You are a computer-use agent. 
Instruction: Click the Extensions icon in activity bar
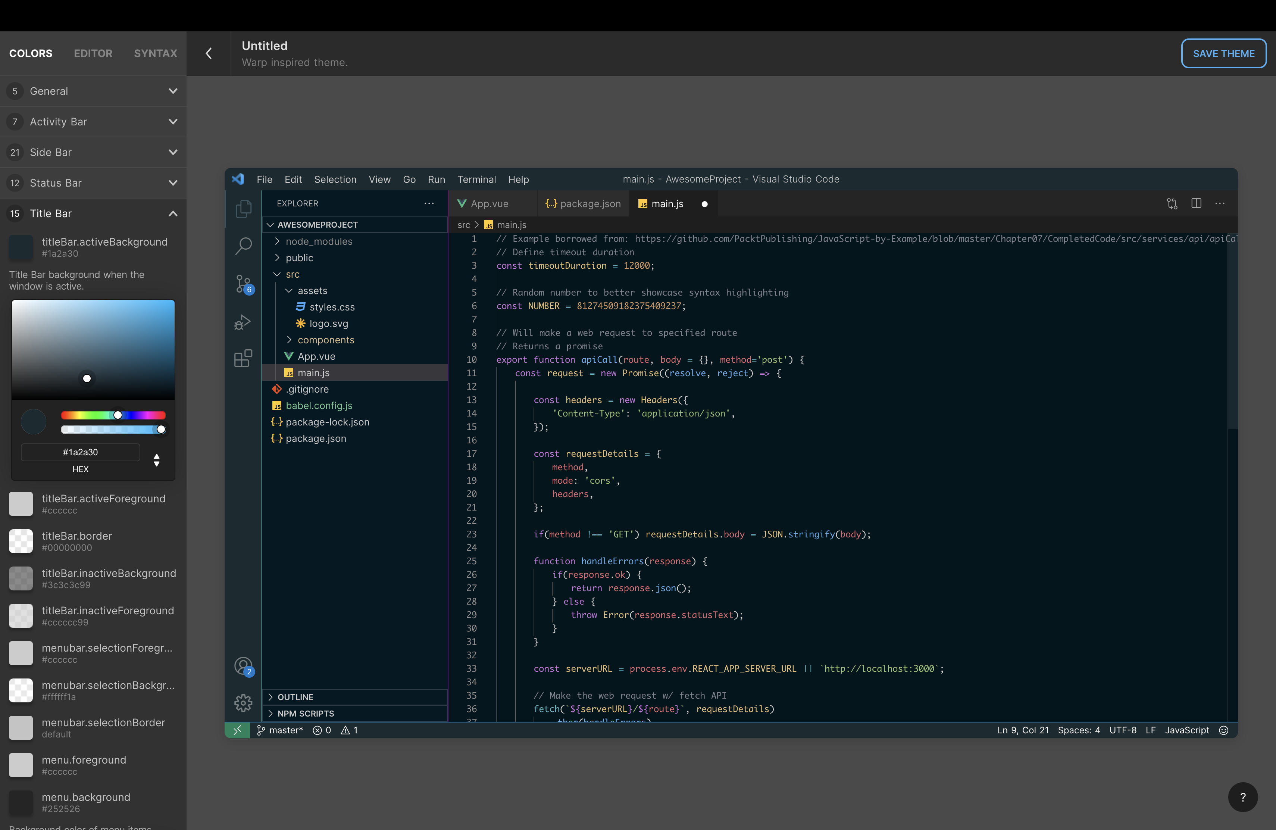coord(243,358)
